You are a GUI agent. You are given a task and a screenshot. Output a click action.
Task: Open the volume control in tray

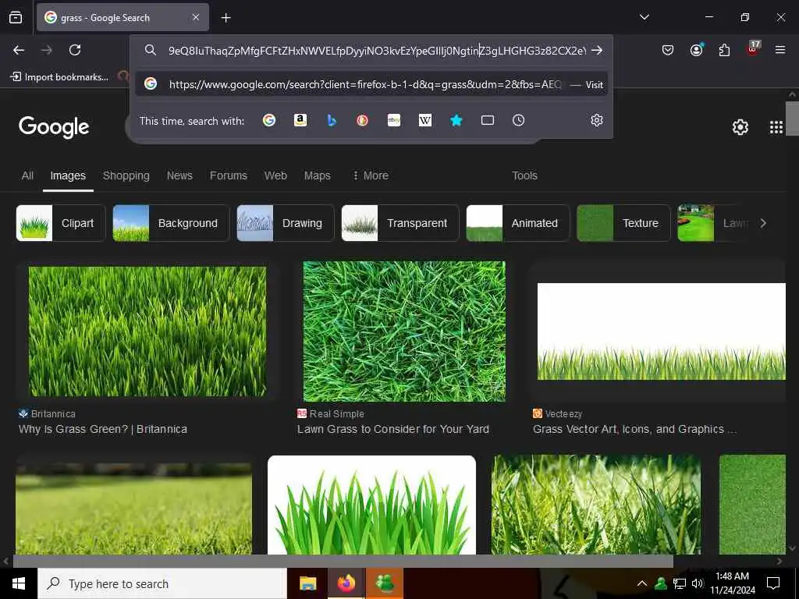[698, 583]
